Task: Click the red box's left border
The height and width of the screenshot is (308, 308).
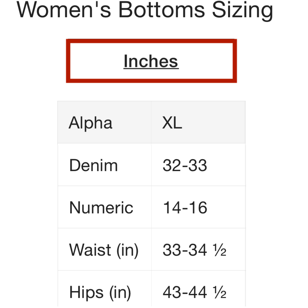Action: [68, 61]
